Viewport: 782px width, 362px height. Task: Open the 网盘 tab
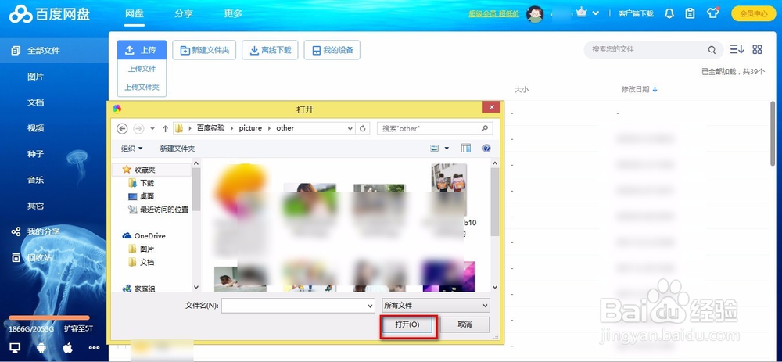pyautogui.click(x=135, y=13)
